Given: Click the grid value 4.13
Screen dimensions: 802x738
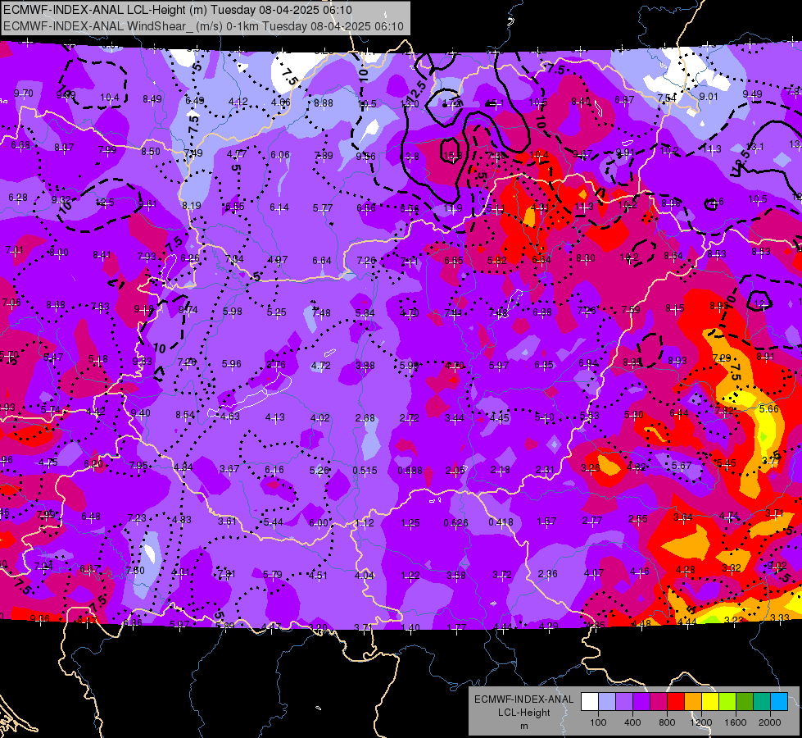Looking at the screenshot, I should coord(275,417).
